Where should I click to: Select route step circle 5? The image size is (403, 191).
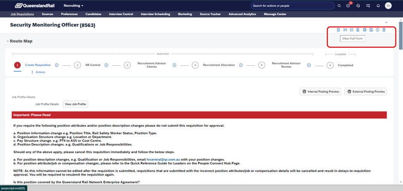[x=262, y=65]
